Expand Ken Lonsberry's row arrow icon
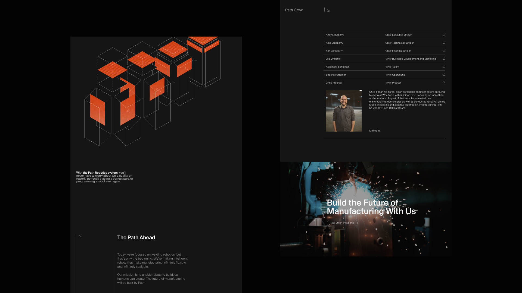 444,51
